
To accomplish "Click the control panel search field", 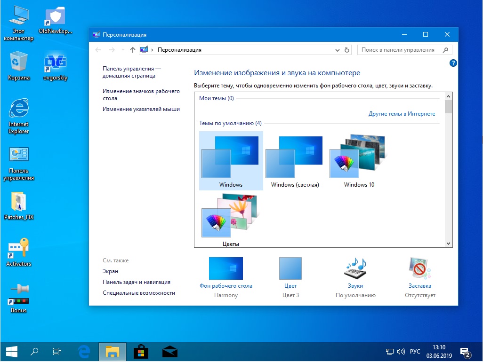I will coord(400,49).
